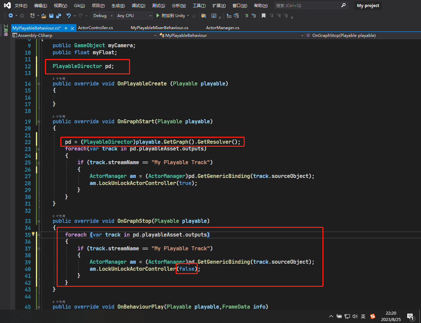This screenshot has height=323, width=421.
Task: Click the bookmark icon in the toolbar
Action: [x=263, y=16]
